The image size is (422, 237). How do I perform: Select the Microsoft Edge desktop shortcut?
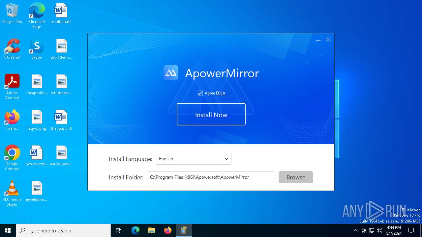pyautogui.click(x=37, y=16)
